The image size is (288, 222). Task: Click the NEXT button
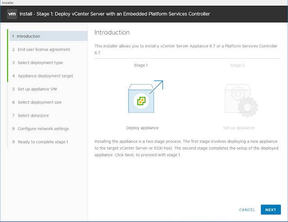[x=271, y=210]
